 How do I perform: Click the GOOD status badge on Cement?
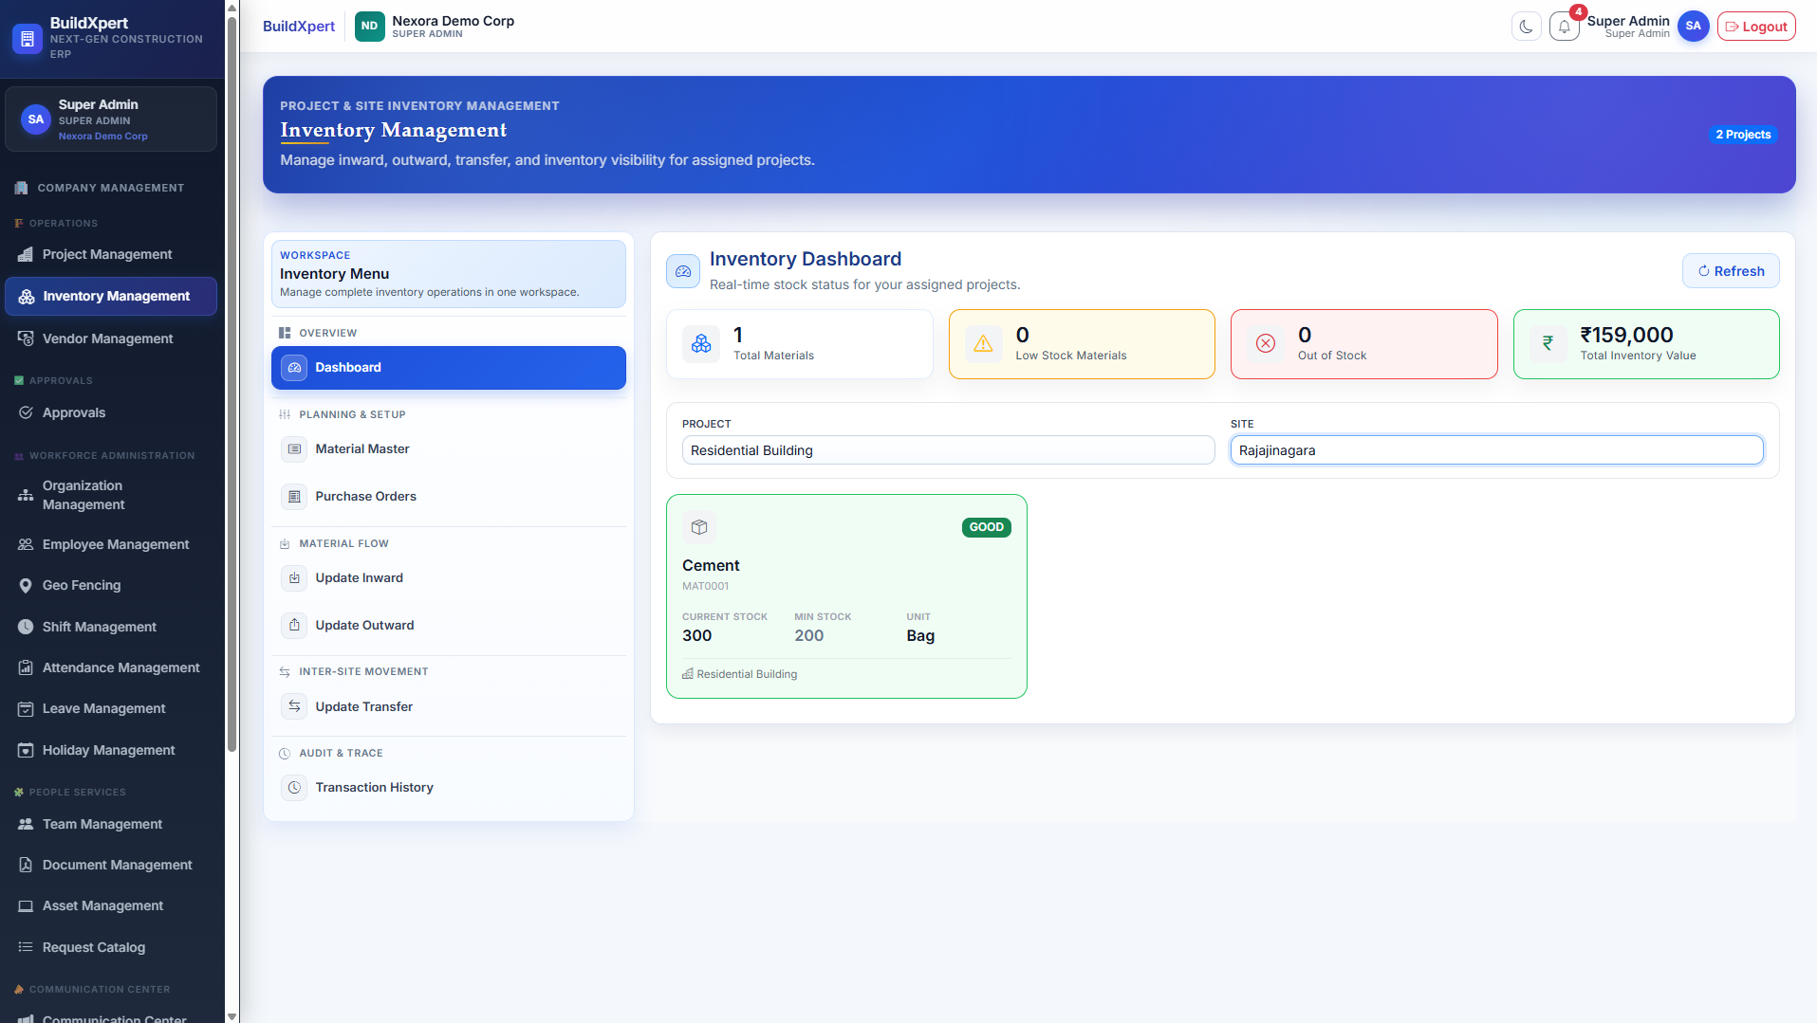pos(987,527)
